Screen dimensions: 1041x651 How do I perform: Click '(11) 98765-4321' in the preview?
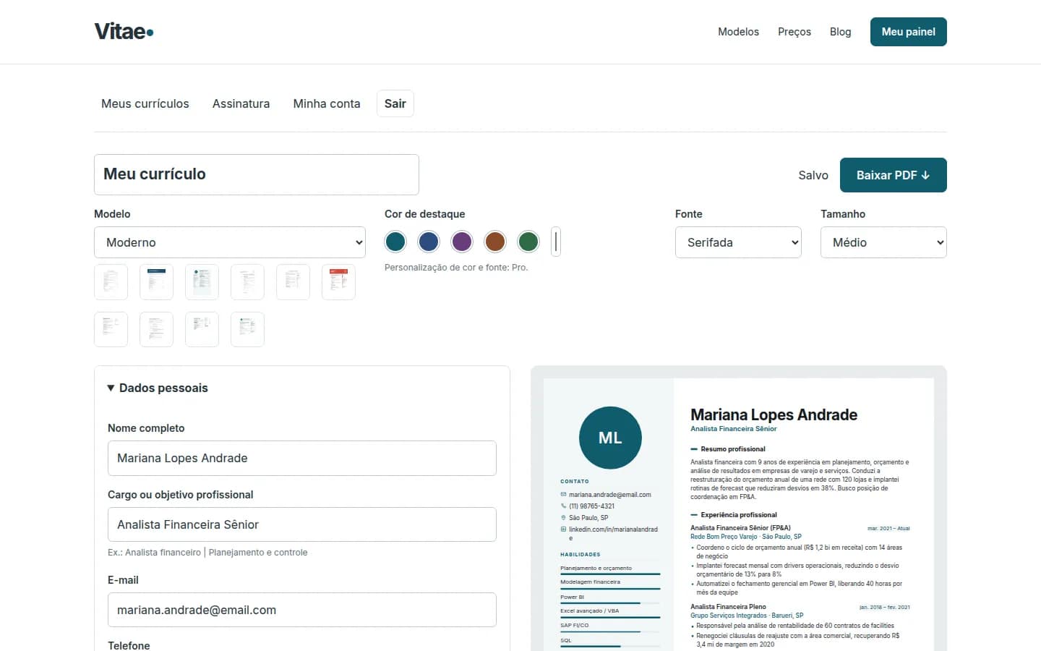pyautogui.click(x=591, y=506)
